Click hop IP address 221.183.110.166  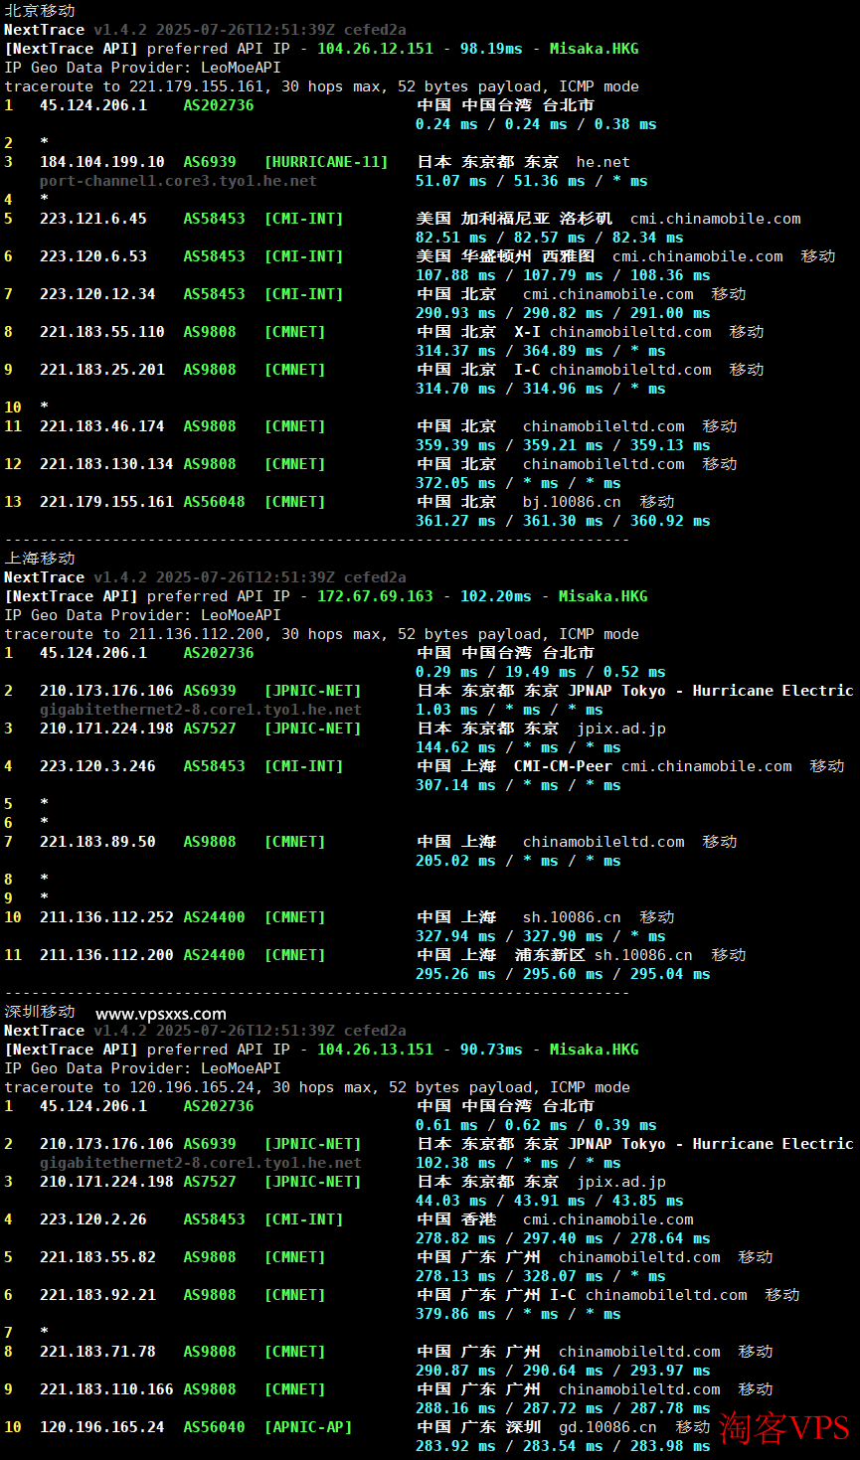106,1389
